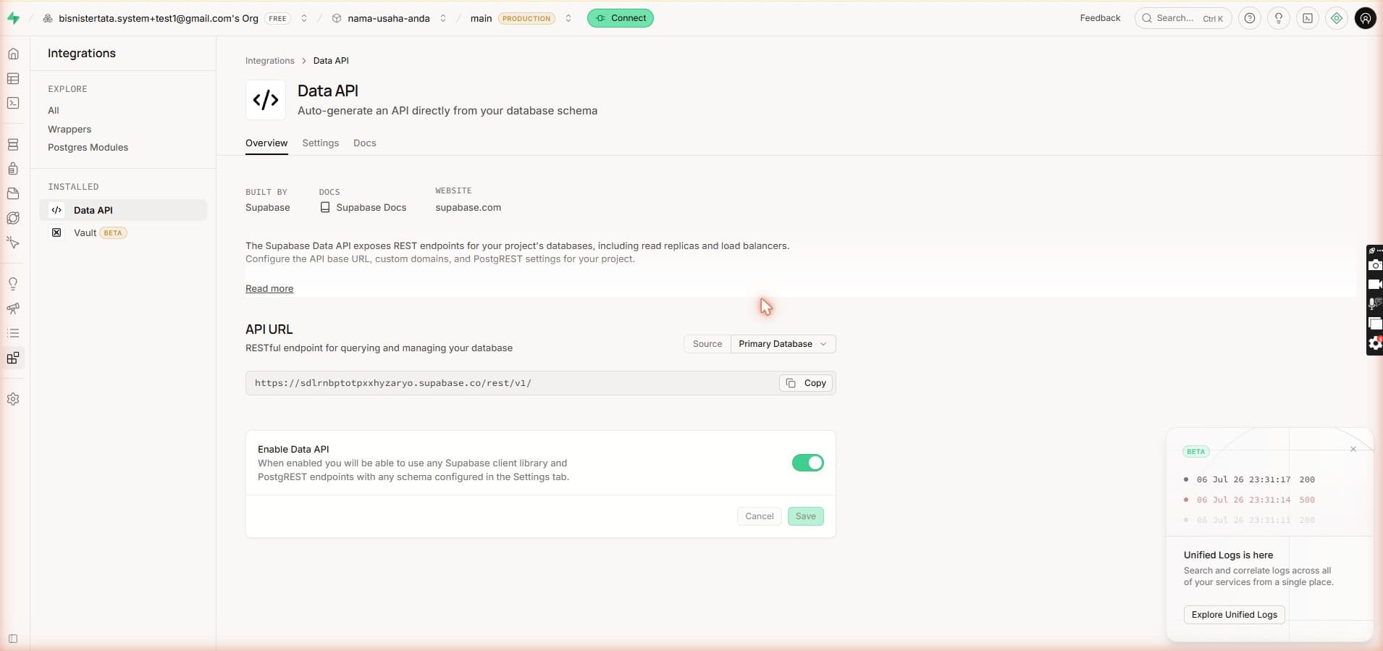
Task: Collapse the sidebar using the bottom-left panel icon
Action: click(13, 639)
